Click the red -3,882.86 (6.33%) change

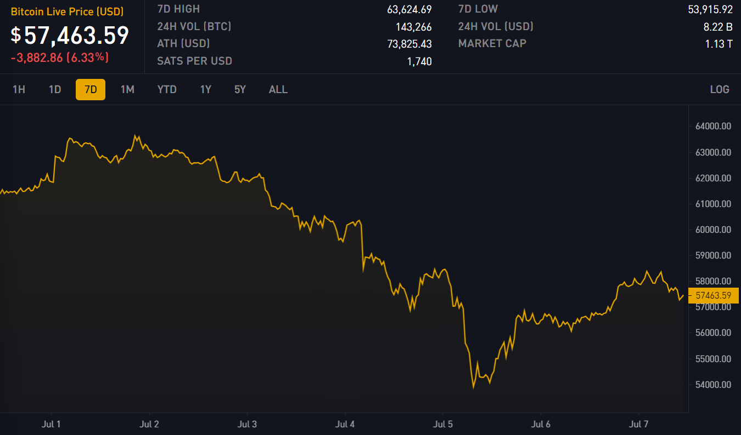pos(60,58)
